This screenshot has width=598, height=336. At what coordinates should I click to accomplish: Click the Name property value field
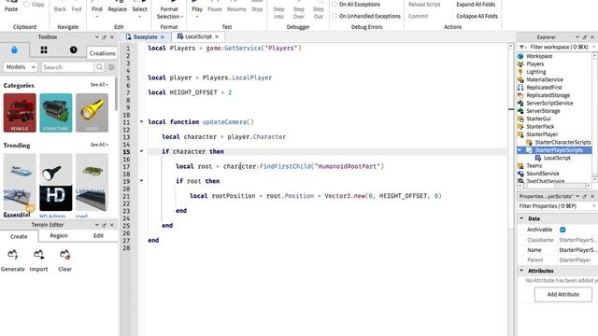coord(577,250)
